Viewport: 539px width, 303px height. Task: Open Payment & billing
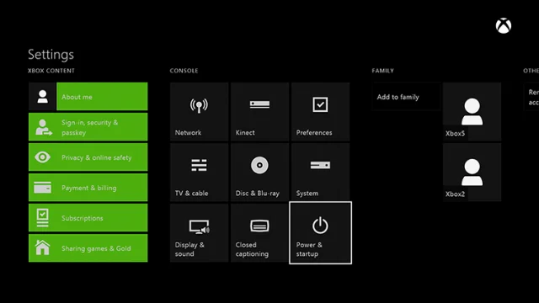tap(88, 188)
